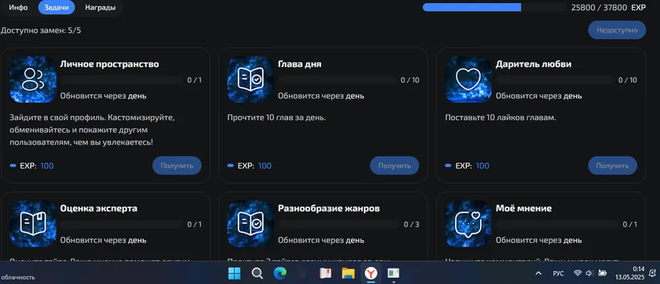Click EXP: 100 on Глава дня card
660x284 pixels.
[x=249, y=165]
